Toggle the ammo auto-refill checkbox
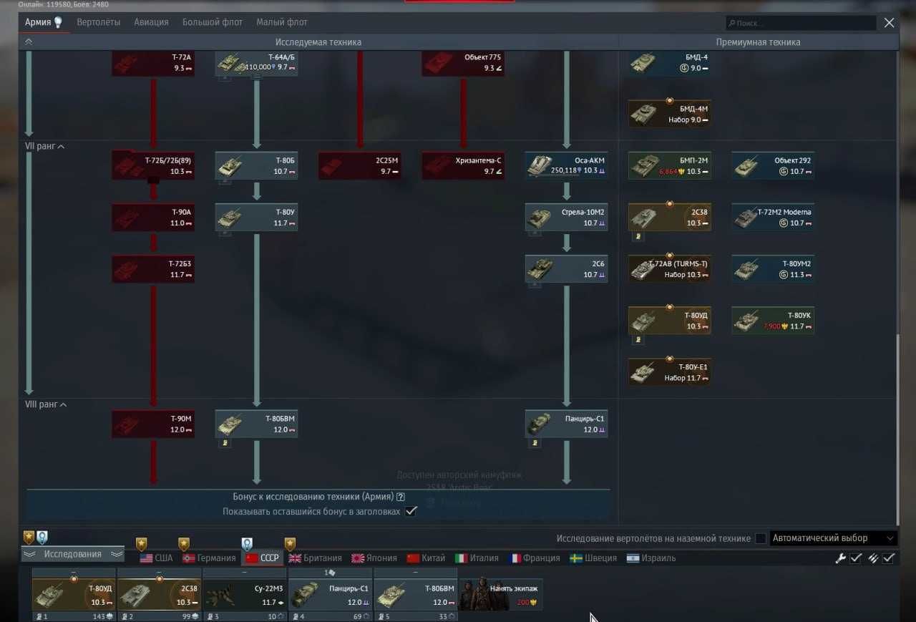 [x=888, y=558]
